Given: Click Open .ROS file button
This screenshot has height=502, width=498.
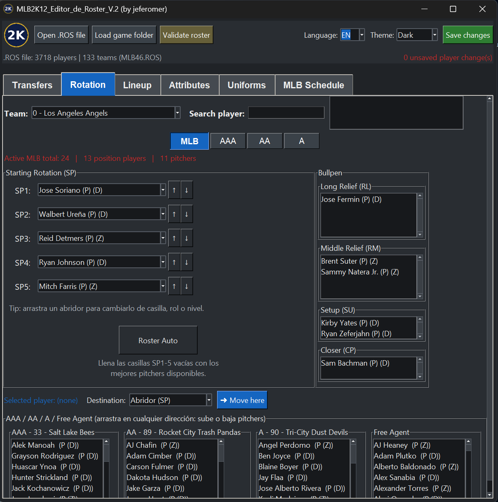Looking at the screenshot, I should (61, 35).
